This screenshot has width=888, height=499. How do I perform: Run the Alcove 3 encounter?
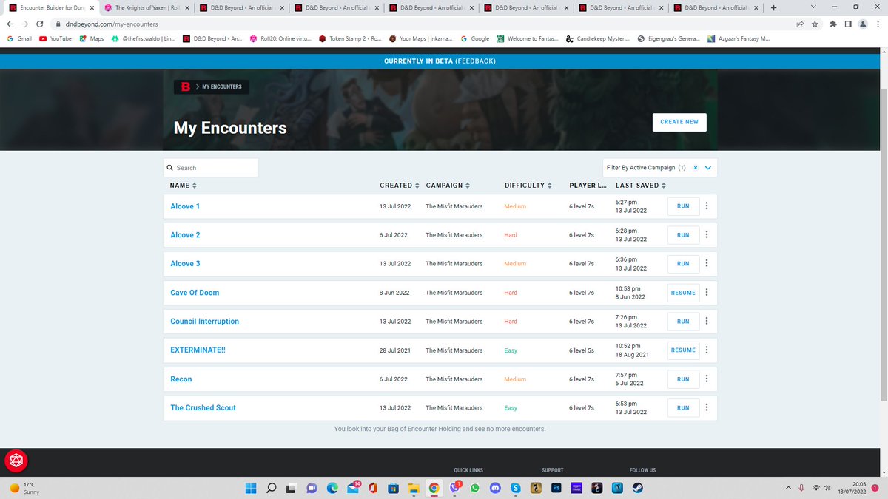point(683,264)
